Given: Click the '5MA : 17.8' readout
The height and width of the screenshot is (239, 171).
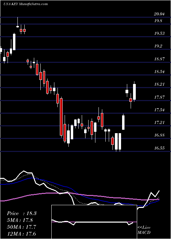Looking at the screenshot, I should pos(20,220).
